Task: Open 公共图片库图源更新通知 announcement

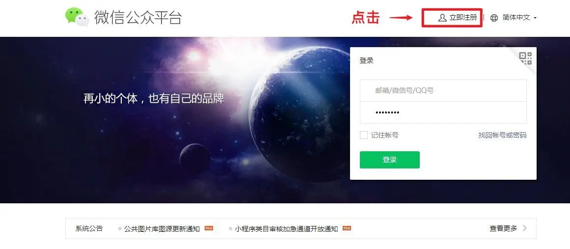Action: pyautogui.click(x=162, y=229)
